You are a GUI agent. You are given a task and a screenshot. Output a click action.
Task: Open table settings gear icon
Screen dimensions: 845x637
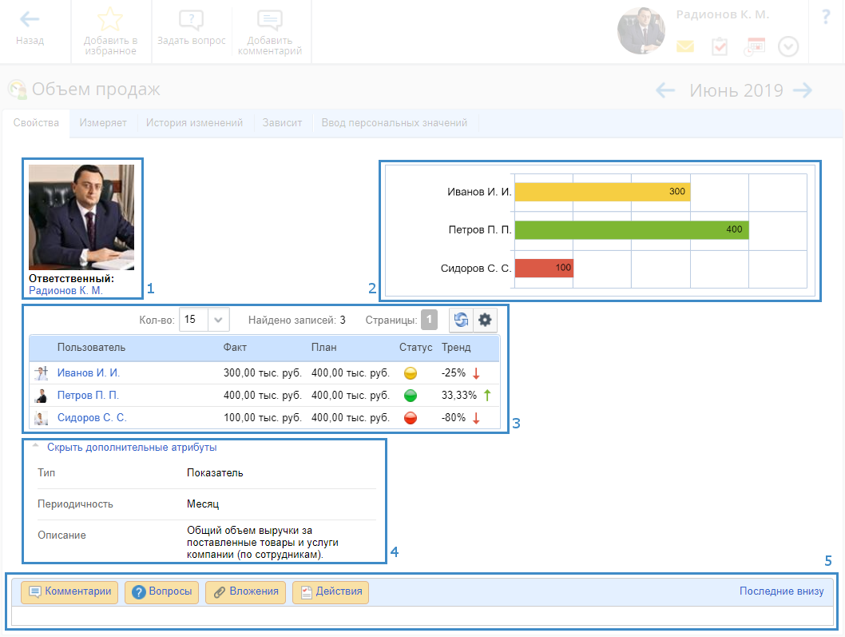click(x=485, y=320)
